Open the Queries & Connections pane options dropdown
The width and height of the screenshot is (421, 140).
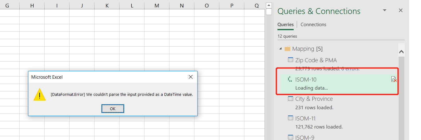click(x=385, y=10)
